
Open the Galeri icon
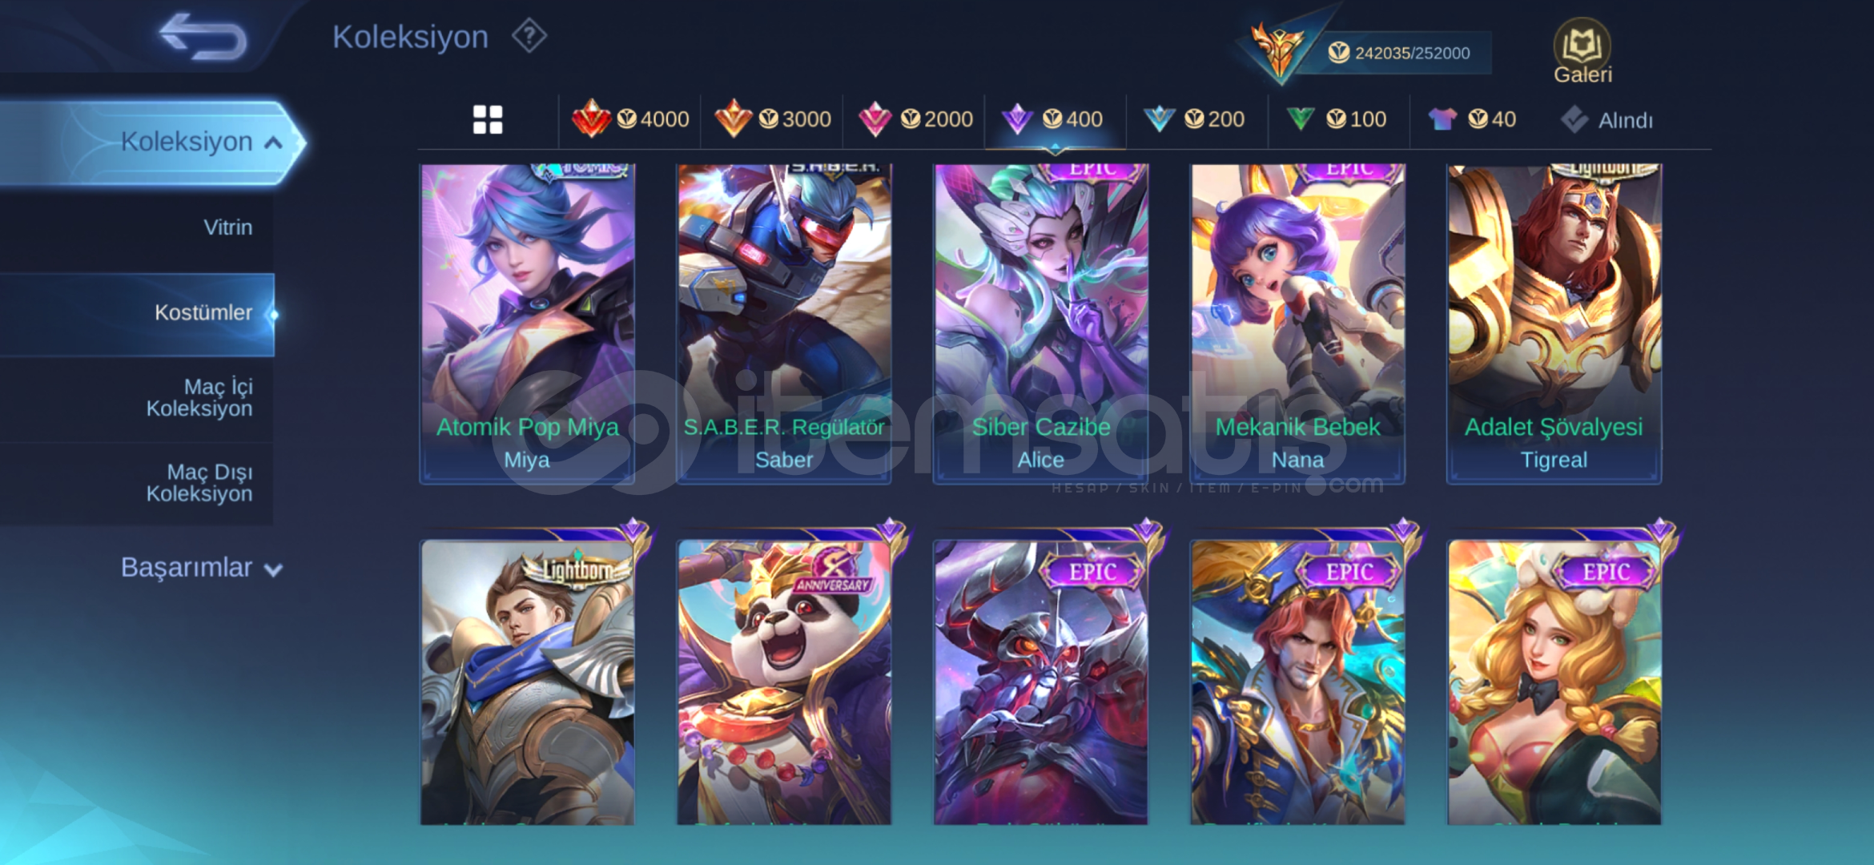click(x=1582, y=51)
